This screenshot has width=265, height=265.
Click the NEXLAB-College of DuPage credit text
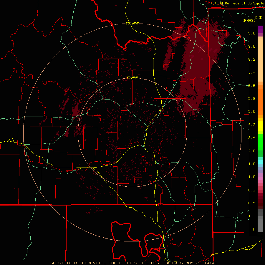point(235,3)
